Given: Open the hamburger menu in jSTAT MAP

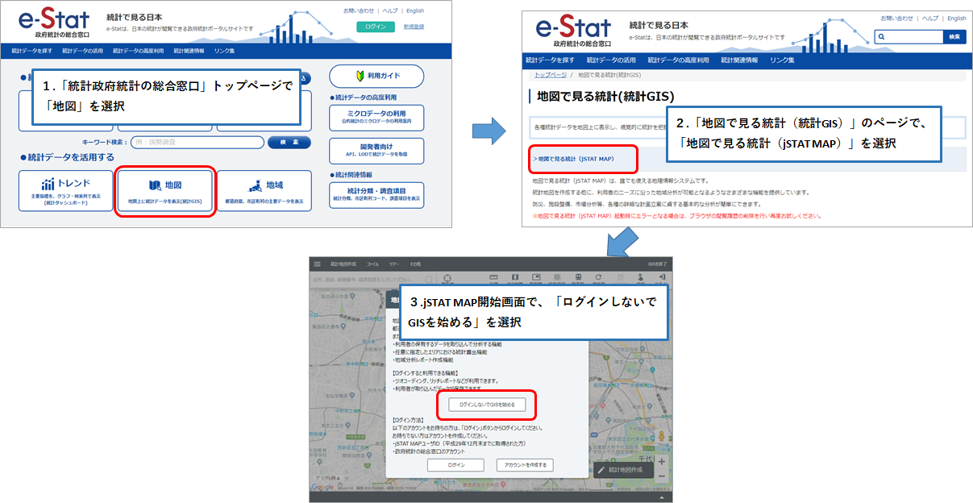Looking at the screenshot, I should pyautogui.click(x=316, y=263).
